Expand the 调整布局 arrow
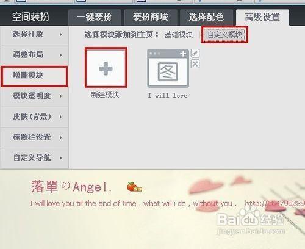The height and width of the screenshot is (249, 305). 61,55
